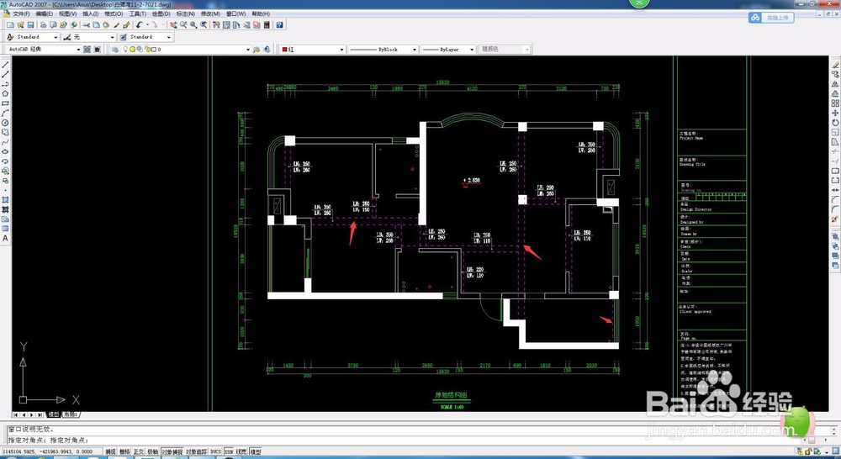Open the color dropdown showing 红

tap(341, 50)
